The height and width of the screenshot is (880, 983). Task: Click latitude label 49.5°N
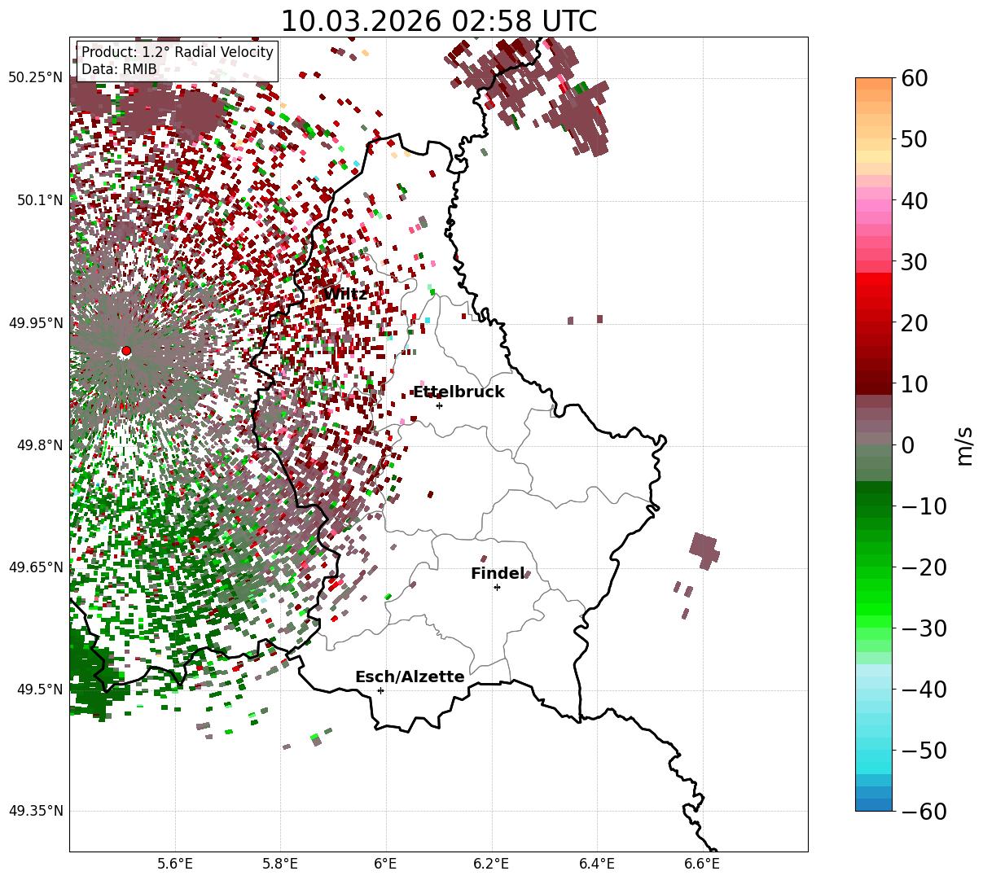(38, 690)
